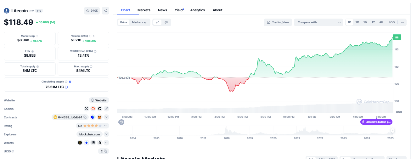Select the 7D time range
This screenshot has width=411, height=159.
coord(357,22)
